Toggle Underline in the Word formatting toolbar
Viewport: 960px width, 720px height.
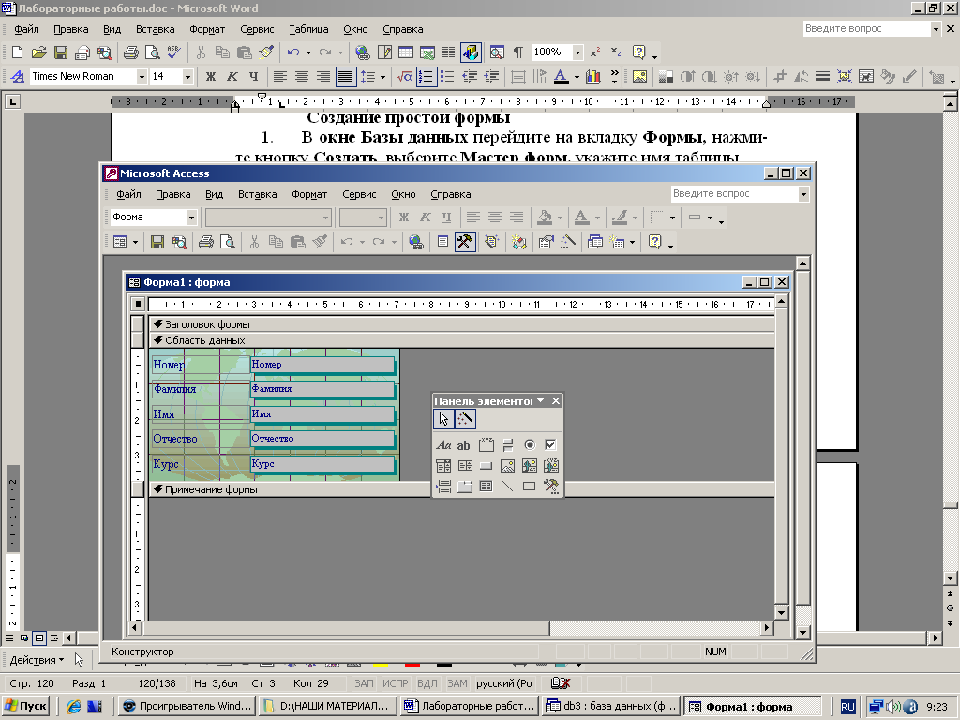253,77
